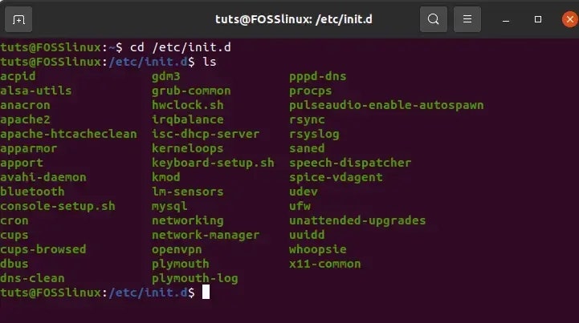This screenshot has height=323, width=579.
Task: Minimize the terminal window
Action: coord(506,19)
